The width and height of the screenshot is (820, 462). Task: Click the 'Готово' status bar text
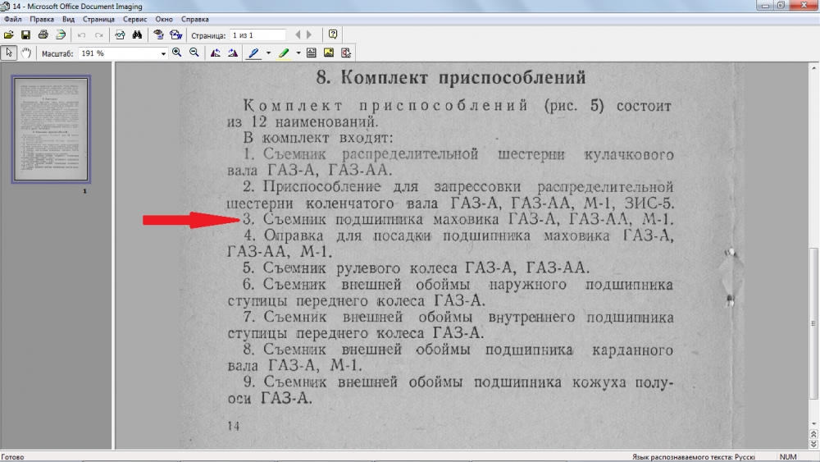point(12,457)
